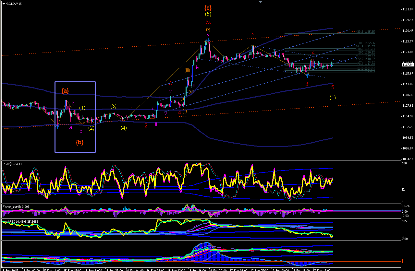
Task: Click price scale value 1113.02
Action: pos(408,84)
